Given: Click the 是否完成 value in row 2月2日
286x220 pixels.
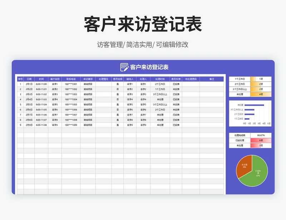Looking at the screenshot, I should (x=118, y=89).
